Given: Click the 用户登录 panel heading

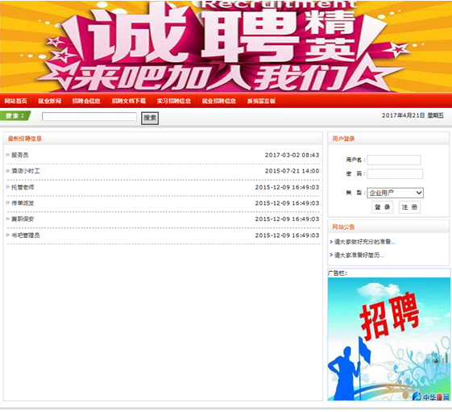Looking at the screenshot, I should (x=343, y=139).
